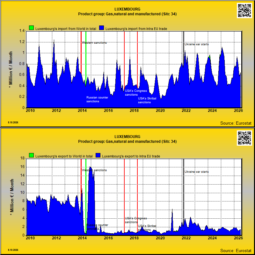Click blue swatch for import Intra EU trade
The height and width of the screenshot is (255, 255).
click(x=102, y=28)
